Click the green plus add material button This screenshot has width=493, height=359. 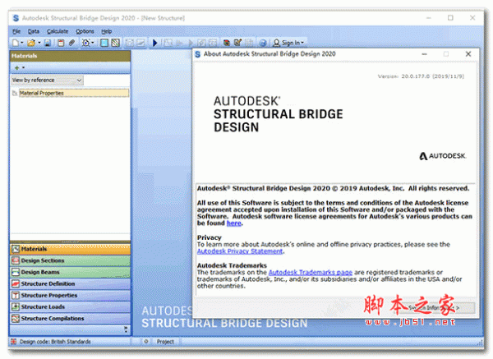pyautogui.click(x=17, y=67)
